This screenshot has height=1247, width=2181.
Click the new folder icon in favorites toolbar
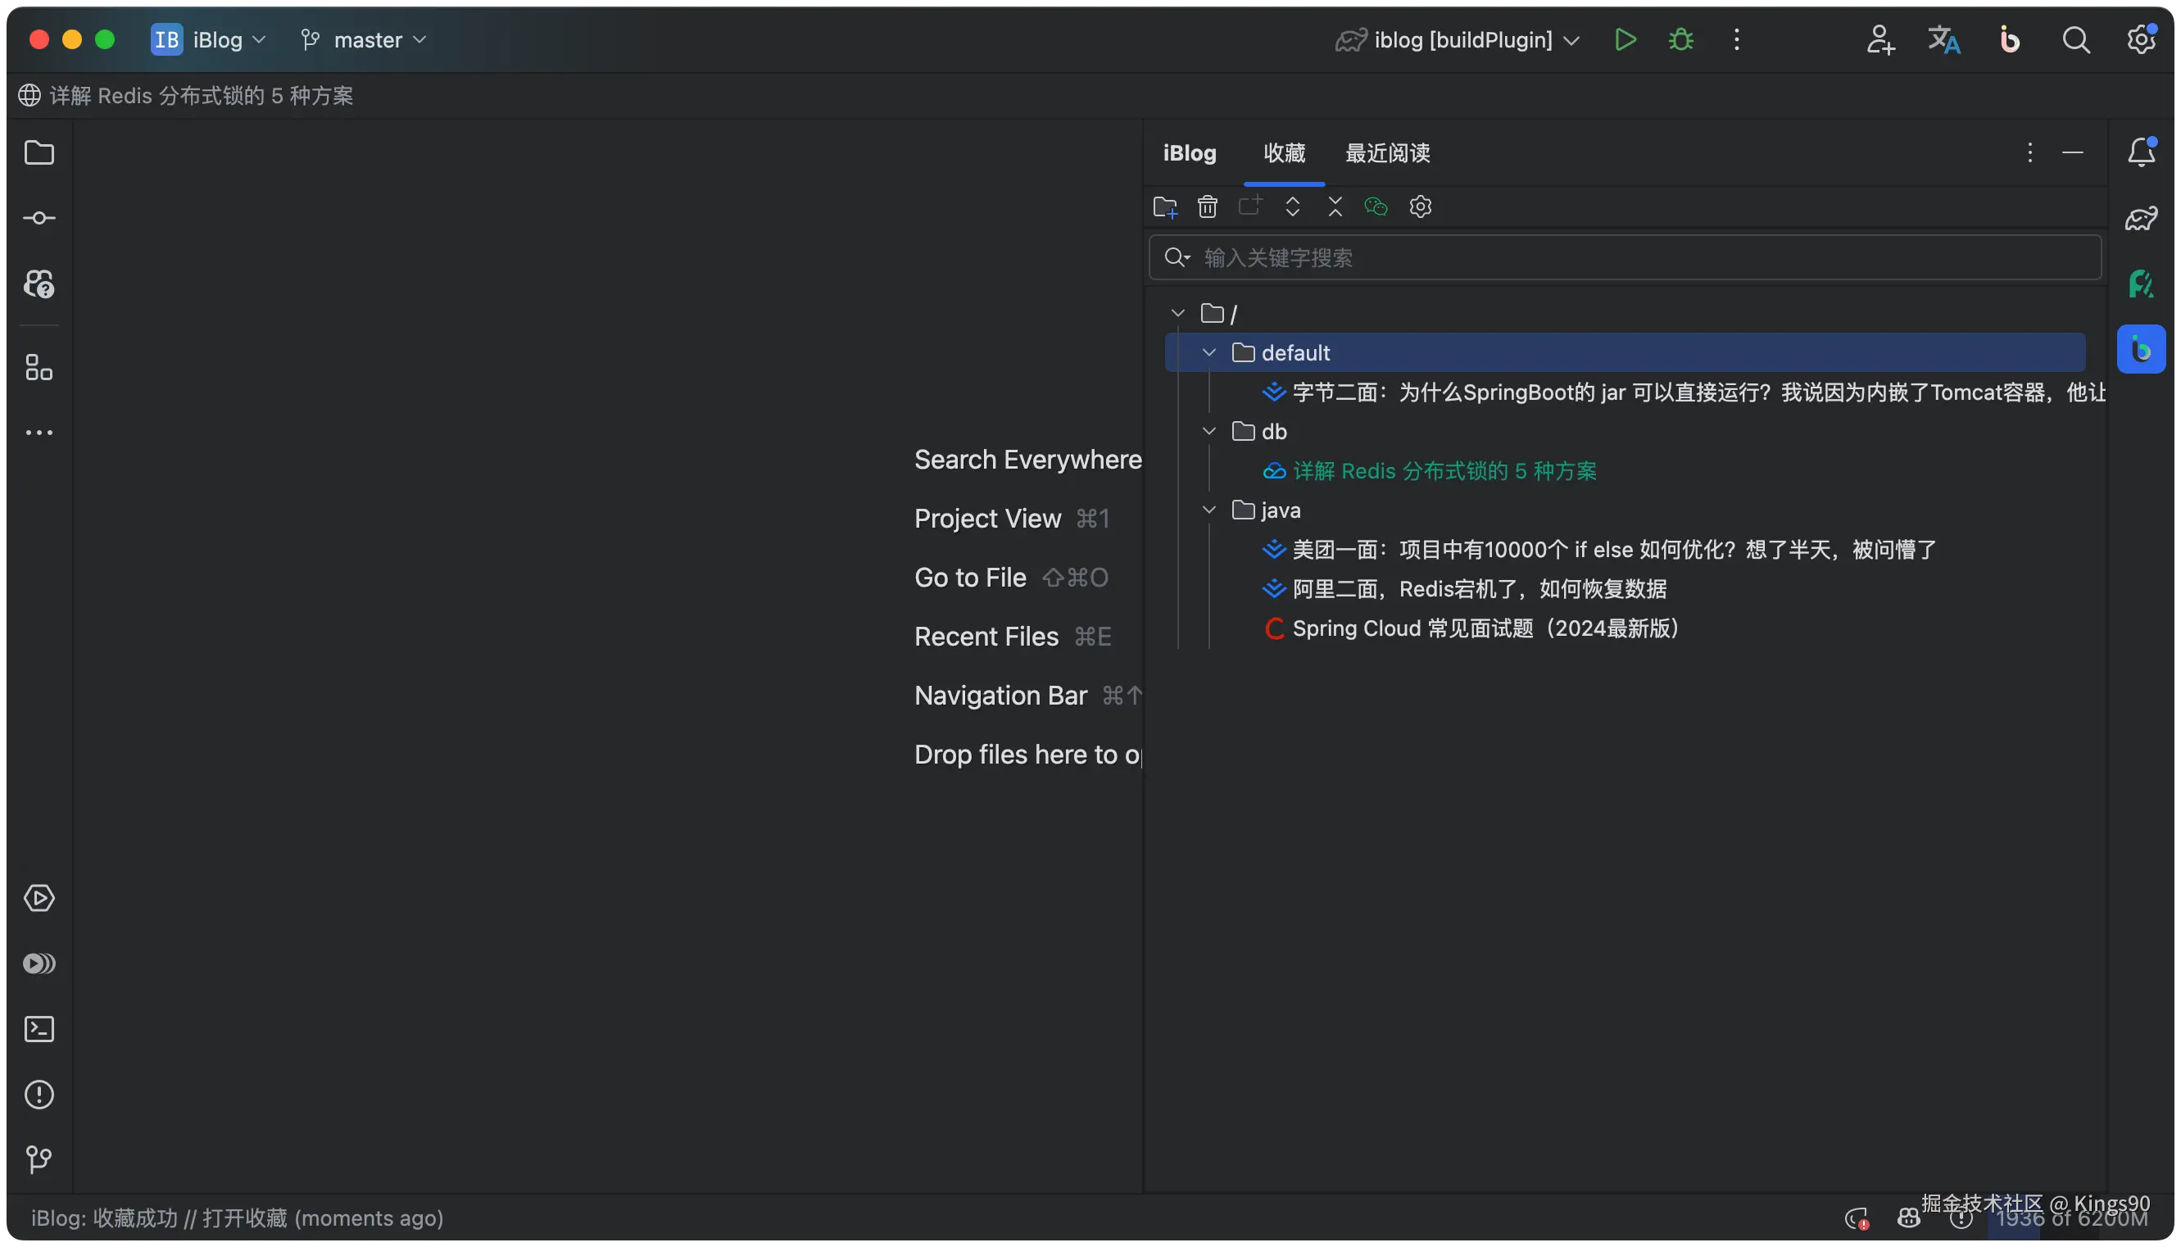[1165, 206]
